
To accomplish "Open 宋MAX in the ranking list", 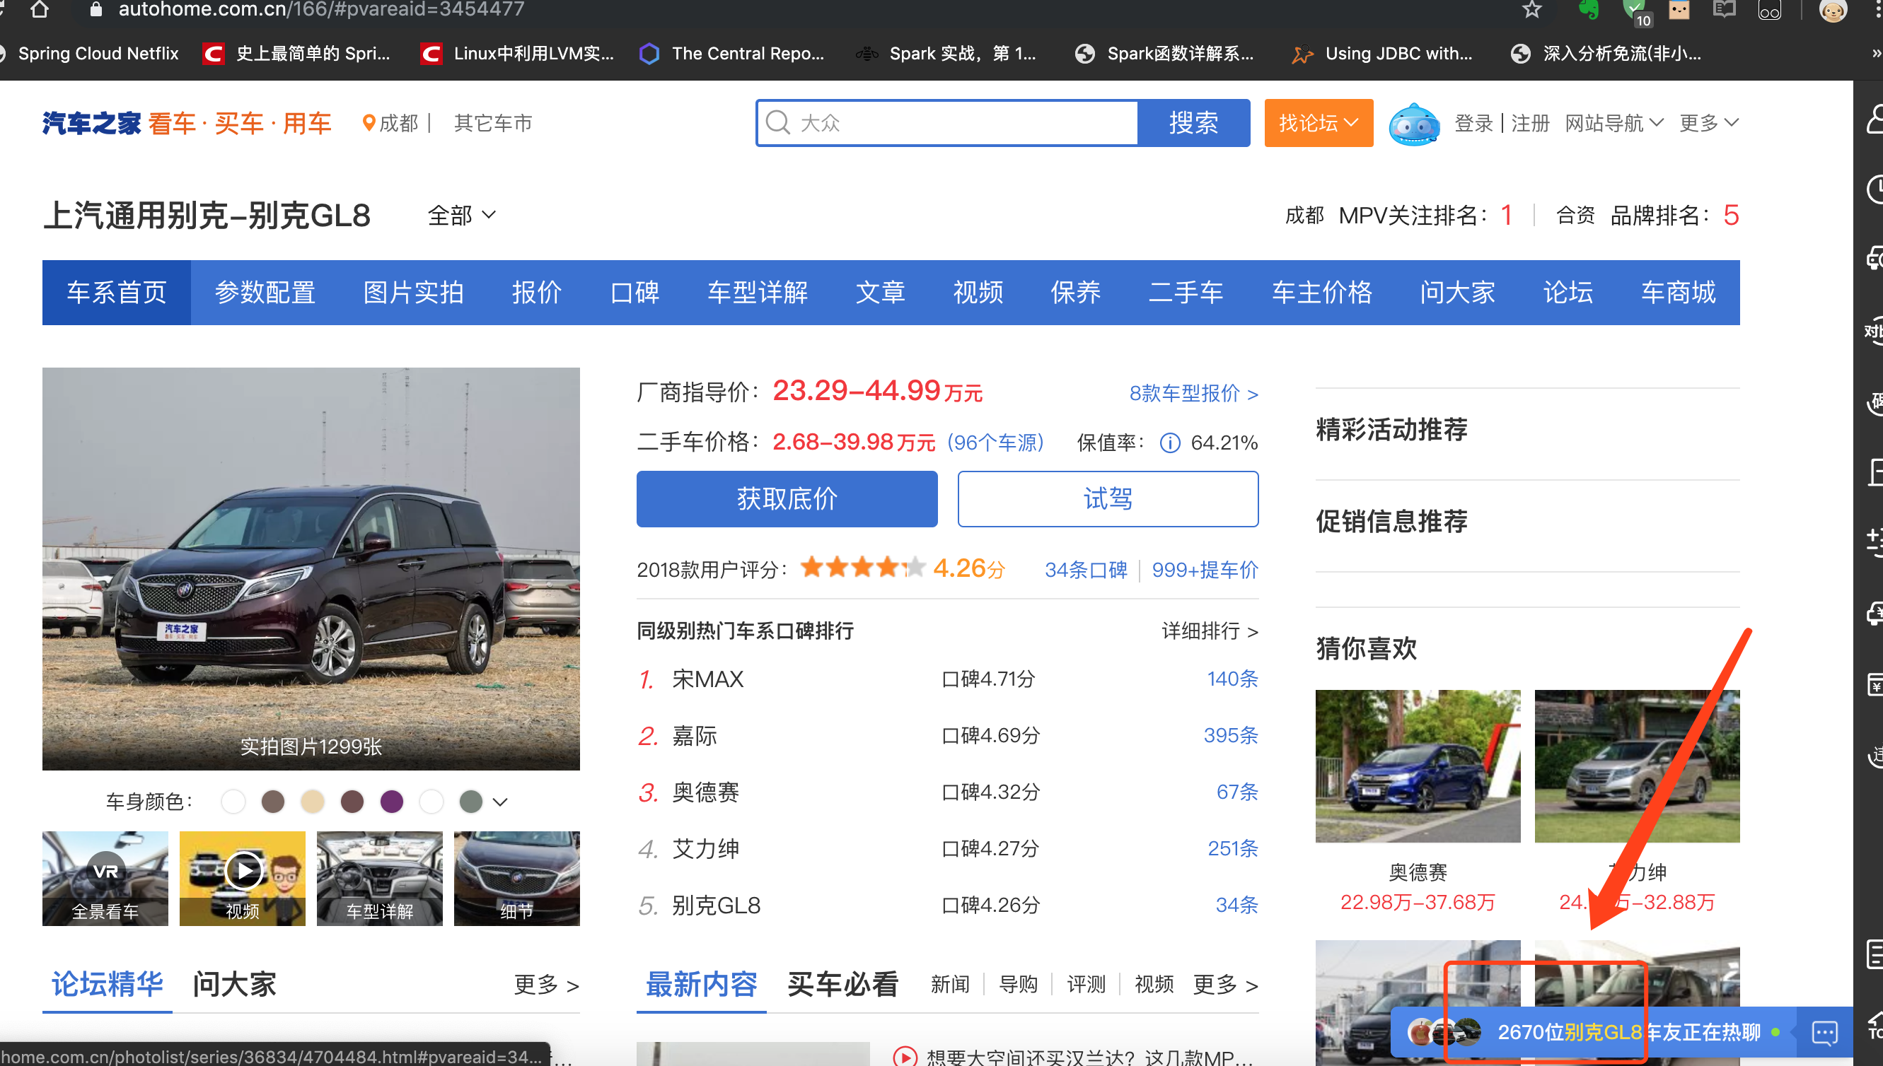I will 707,679.
